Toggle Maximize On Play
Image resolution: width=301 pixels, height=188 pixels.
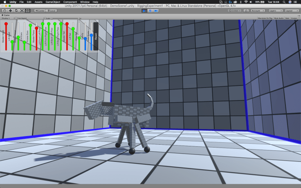266,18
